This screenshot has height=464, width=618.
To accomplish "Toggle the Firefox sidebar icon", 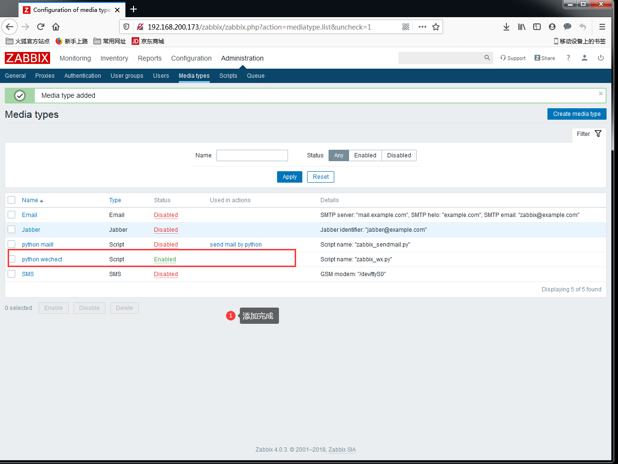I will coord(537,27).
